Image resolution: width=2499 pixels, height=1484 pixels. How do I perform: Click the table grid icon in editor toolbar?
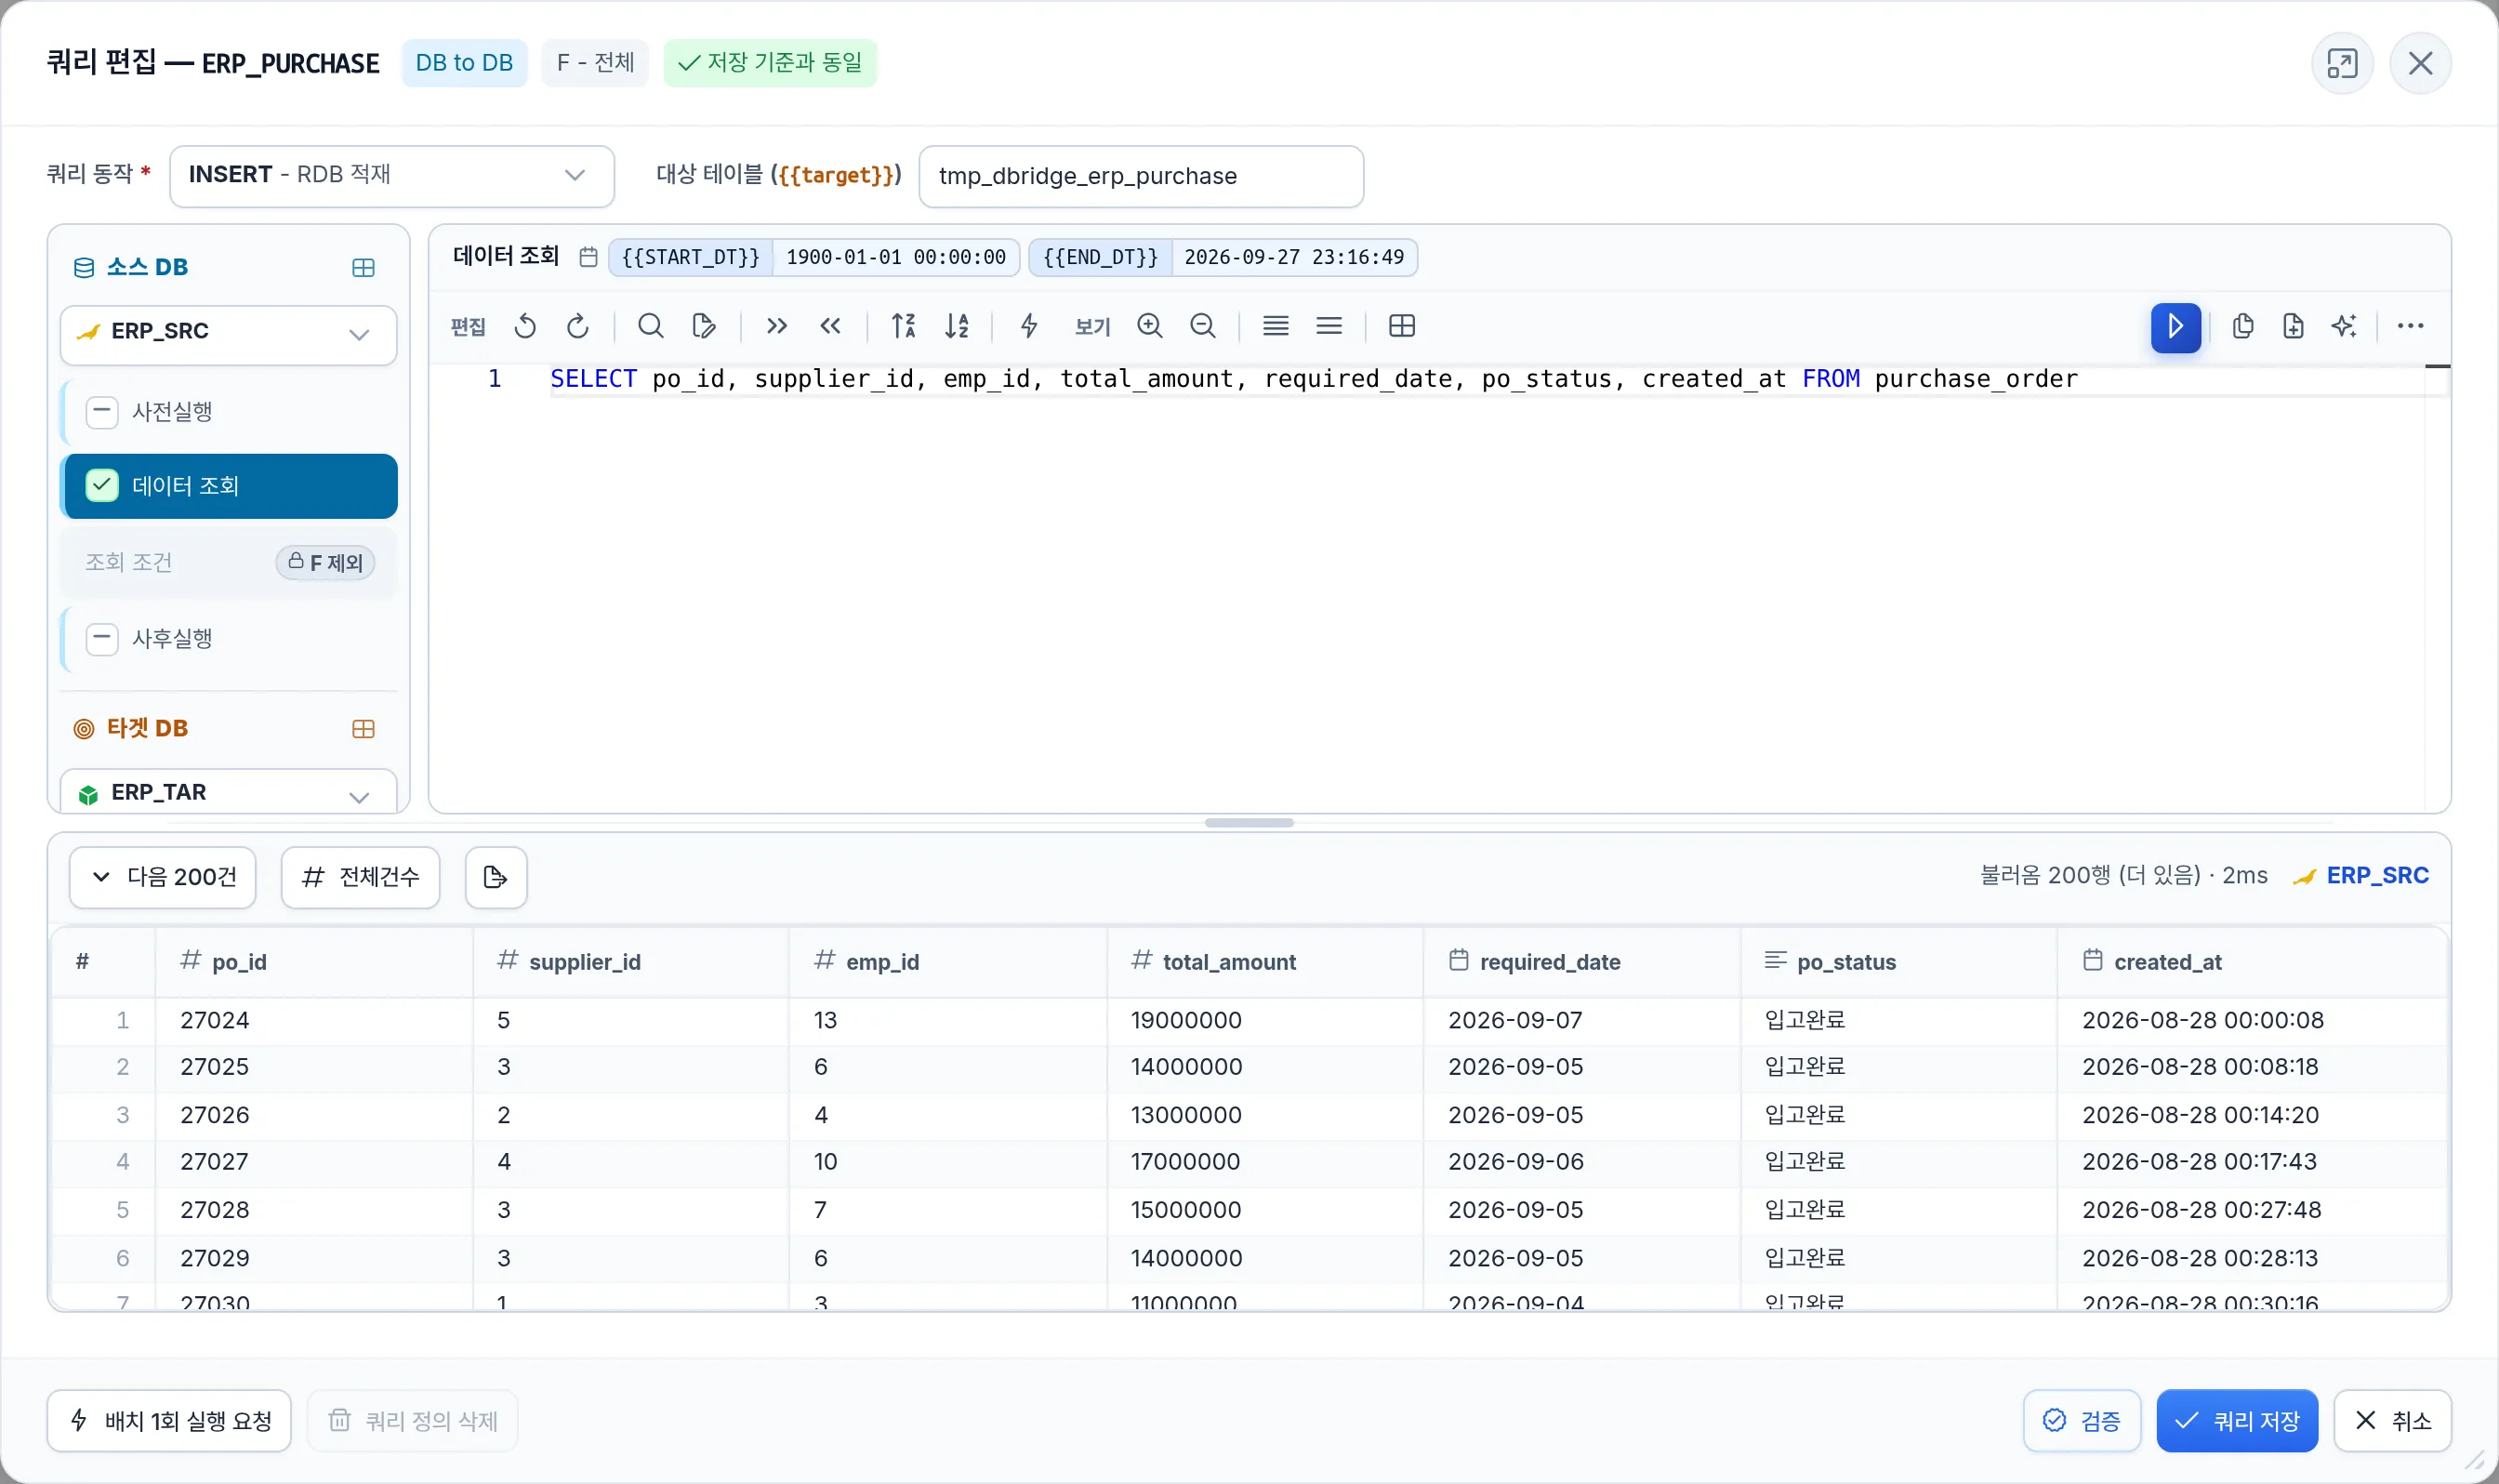pos(1401,326)
